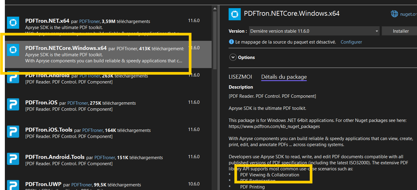Screen dimensions: 417x190
Task: Click the "3,59M téléchargements" download count
Action: coord(126,21)
